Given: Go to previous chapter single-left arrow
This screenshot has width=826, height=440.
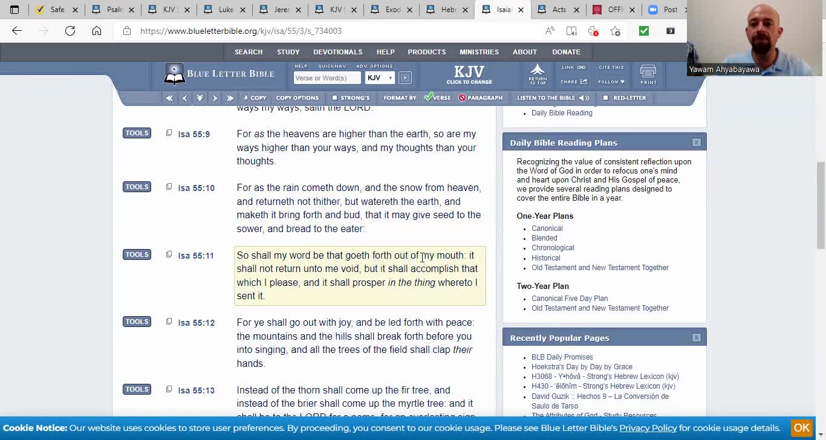Looking at the screenshot, I should (x=184, y=98).
